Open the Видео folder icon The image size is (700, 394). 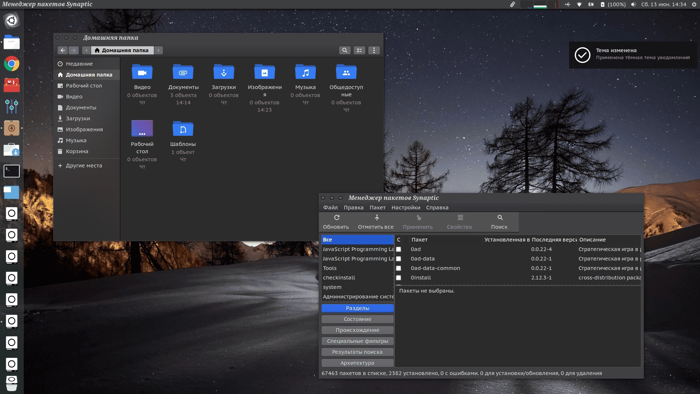[142, 72]
